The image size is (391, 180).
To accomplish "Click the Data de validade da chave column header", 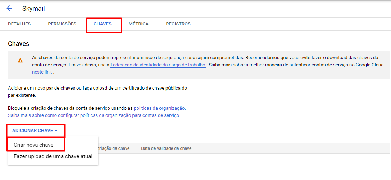I will 166,149.
